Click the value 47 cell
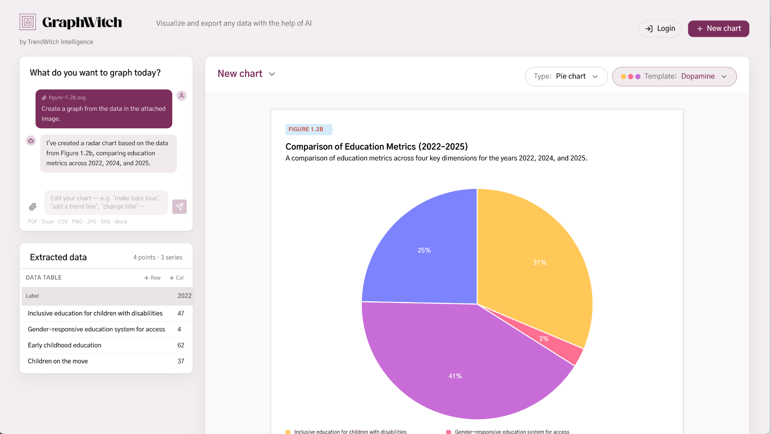The height and width of the screenshot is (434, 771). click(181, 313)
